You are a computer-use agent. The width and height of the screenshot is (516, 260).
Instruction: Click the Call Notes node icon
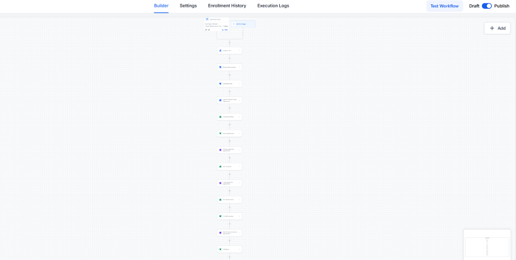click(x=220, y=249)
